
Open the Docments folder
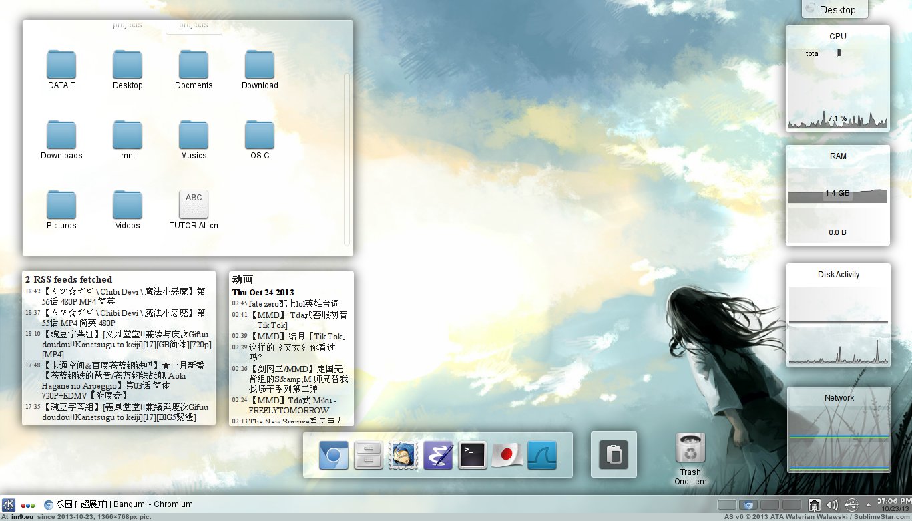(x=194, y=69)
